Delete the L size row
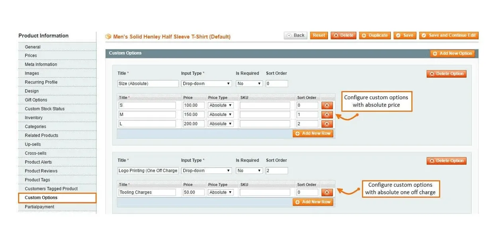The image size is (498, 239). [327, 124]
